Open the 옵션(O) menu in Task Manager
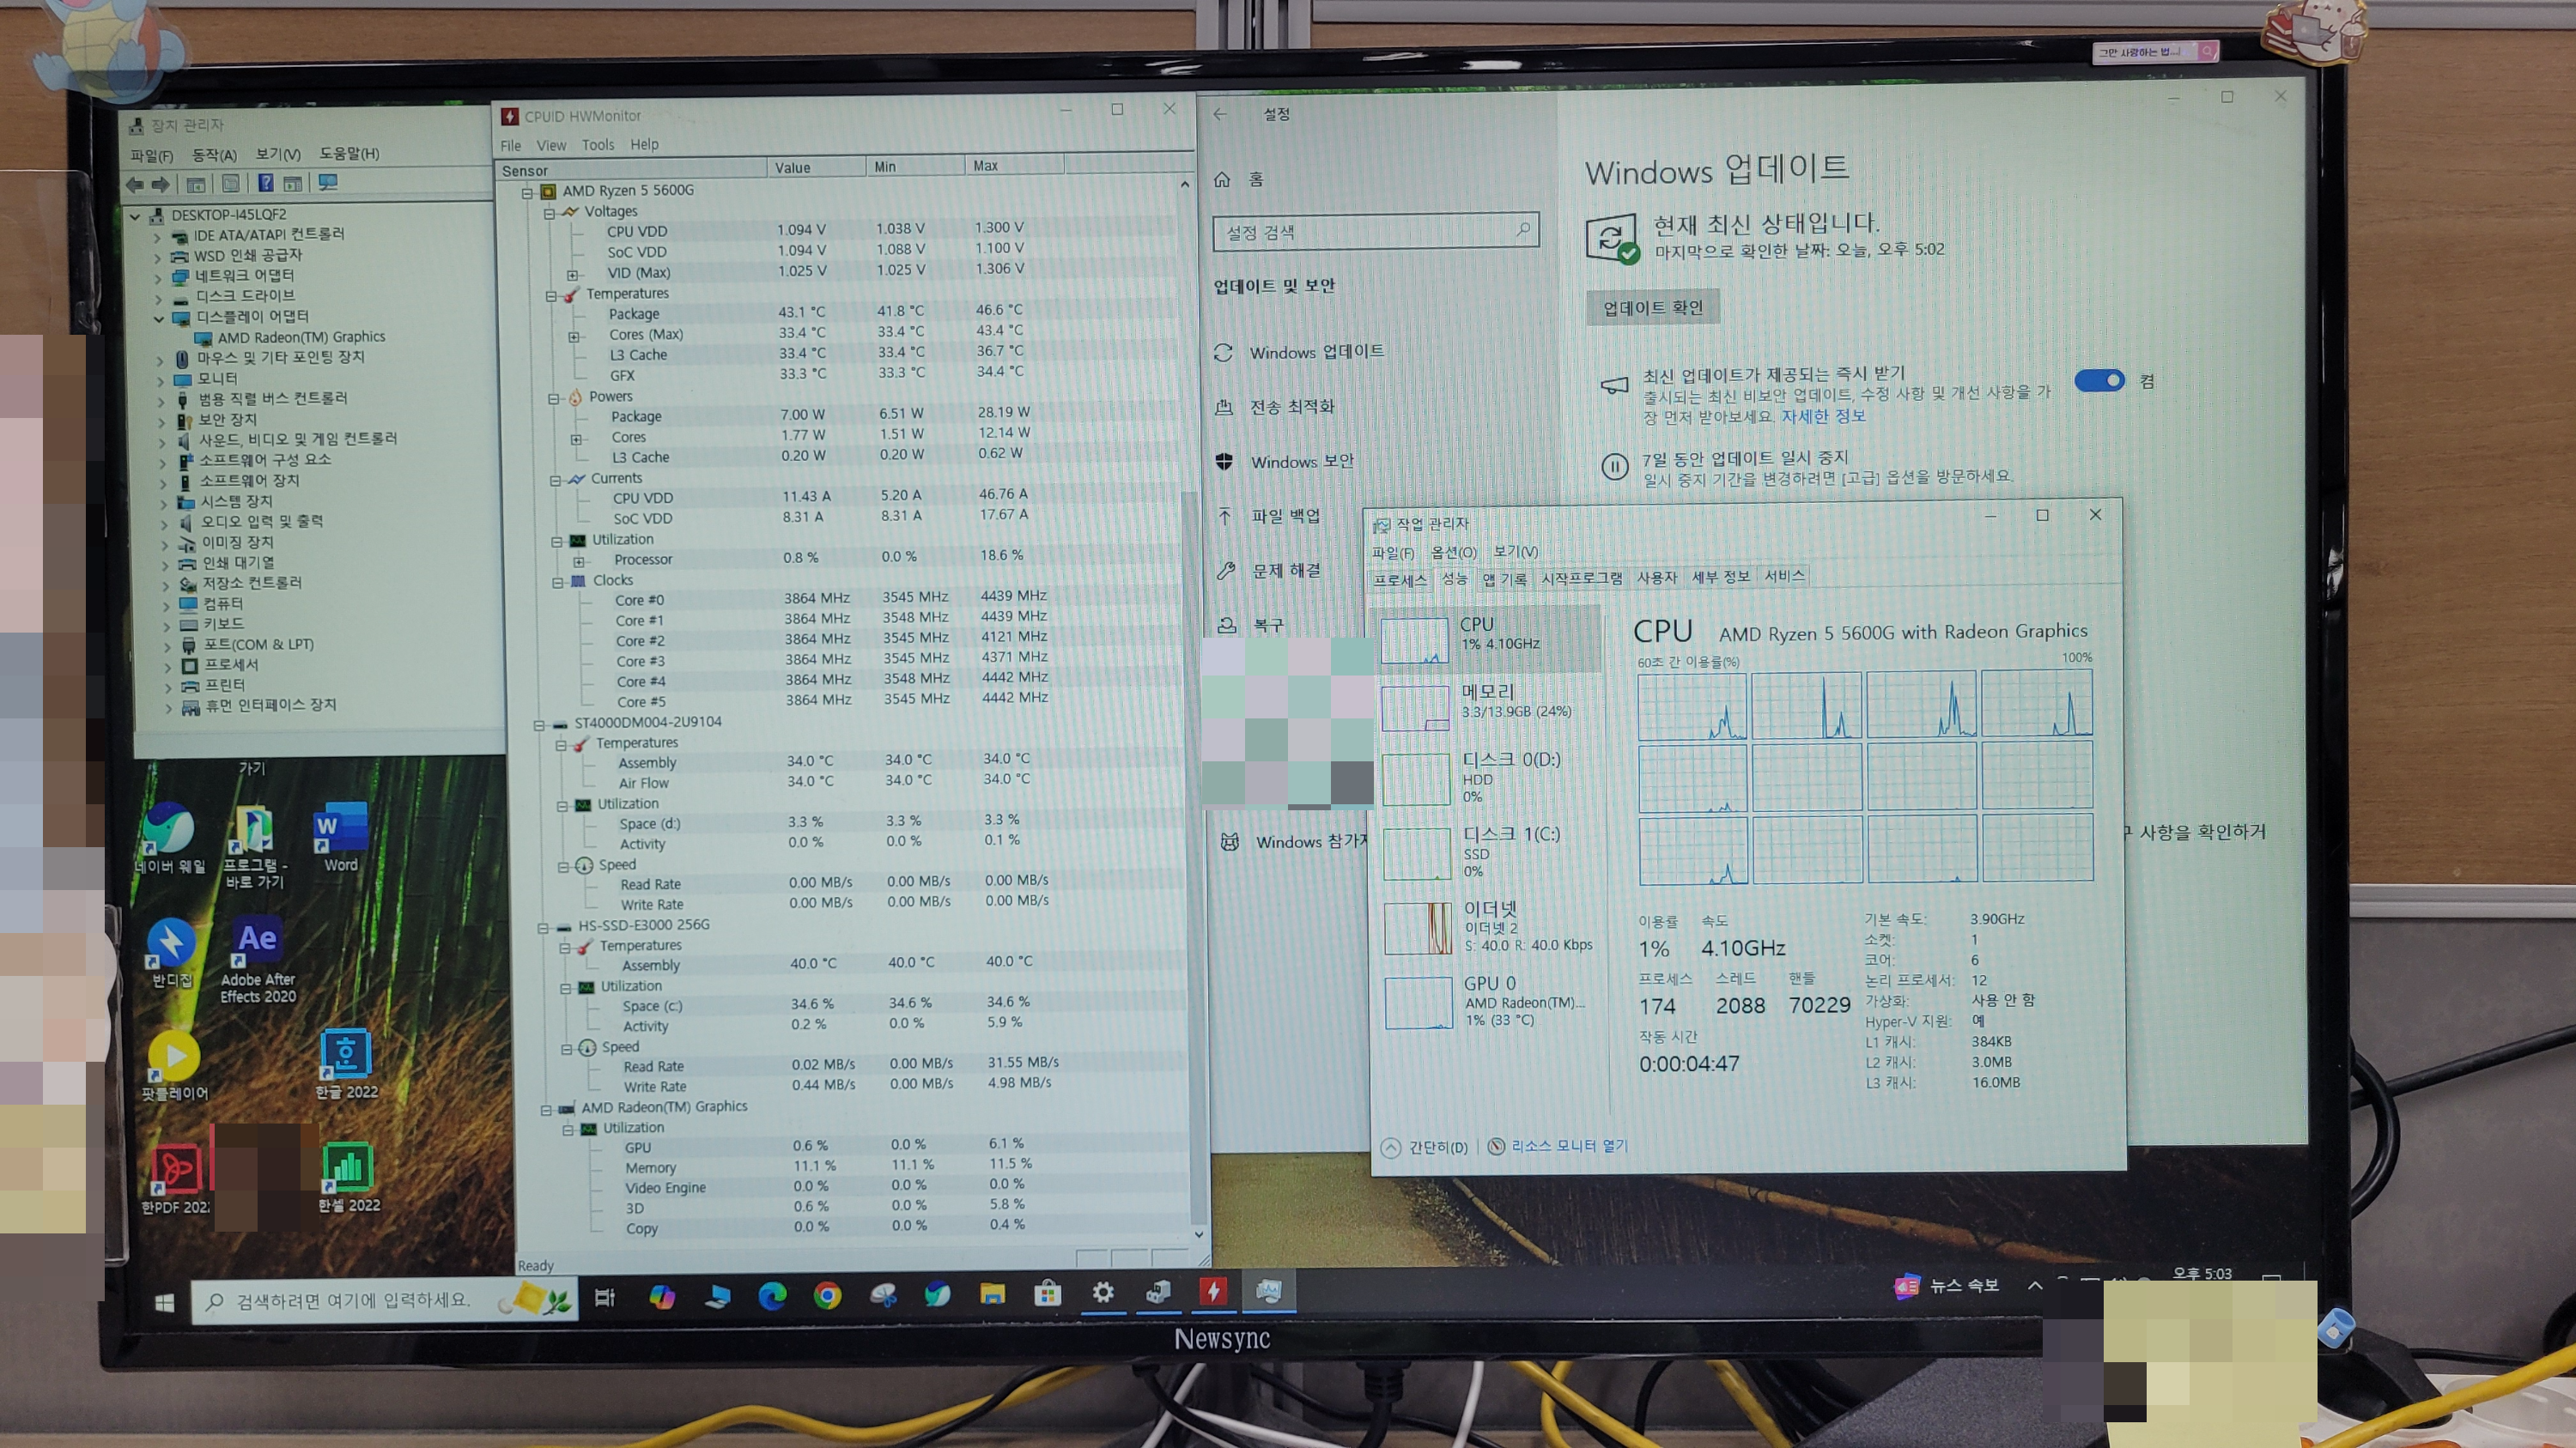This screenshot has width=2576, height=1448. (1453, 552)
